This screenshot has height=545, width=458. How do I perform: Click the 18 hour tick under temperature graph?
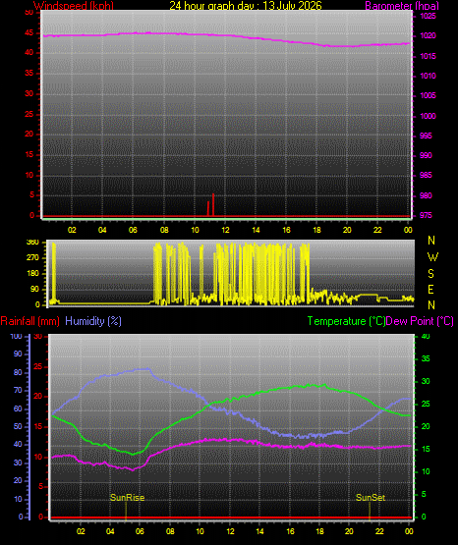pos(319,531)
